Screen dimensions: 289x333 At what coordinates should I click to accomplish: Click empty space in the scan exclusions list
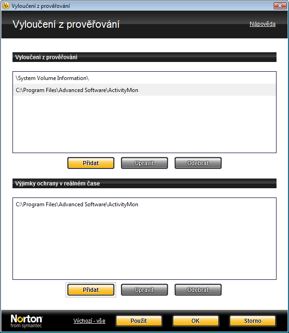tap(144, 124)
